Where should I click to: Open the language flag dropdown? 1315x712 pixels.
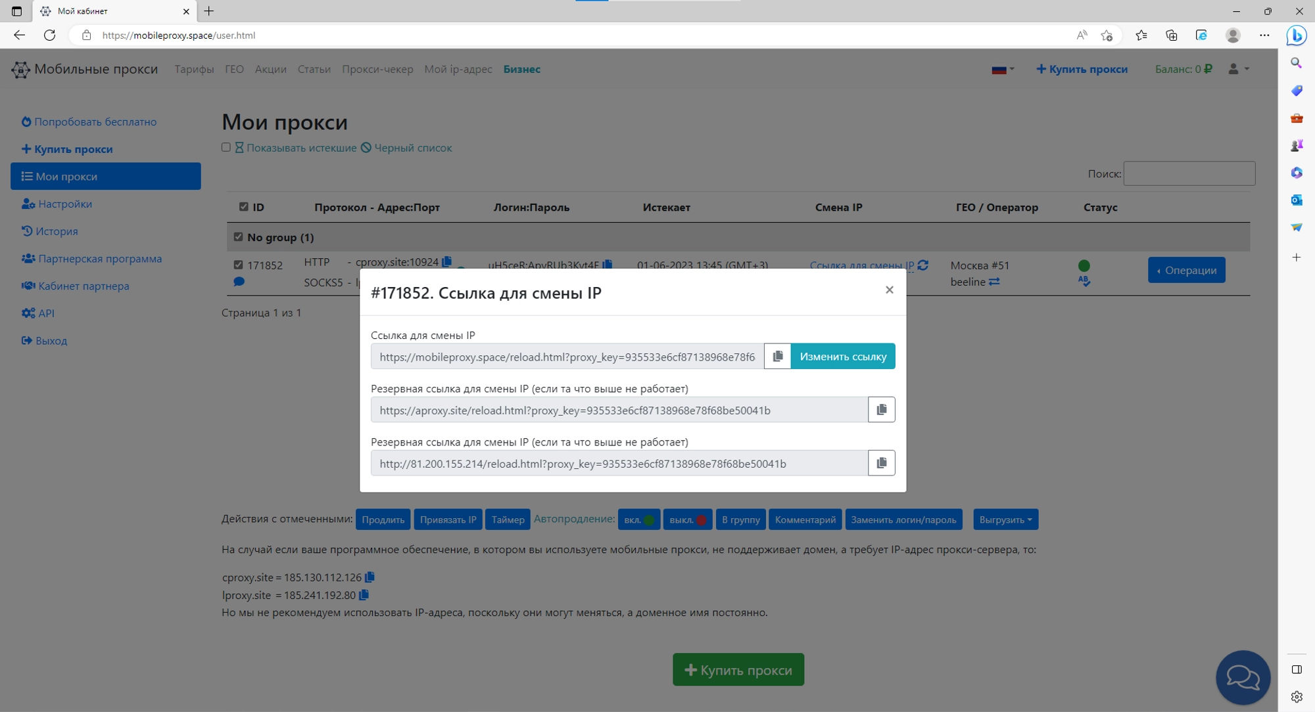[x=1001, y=69]
